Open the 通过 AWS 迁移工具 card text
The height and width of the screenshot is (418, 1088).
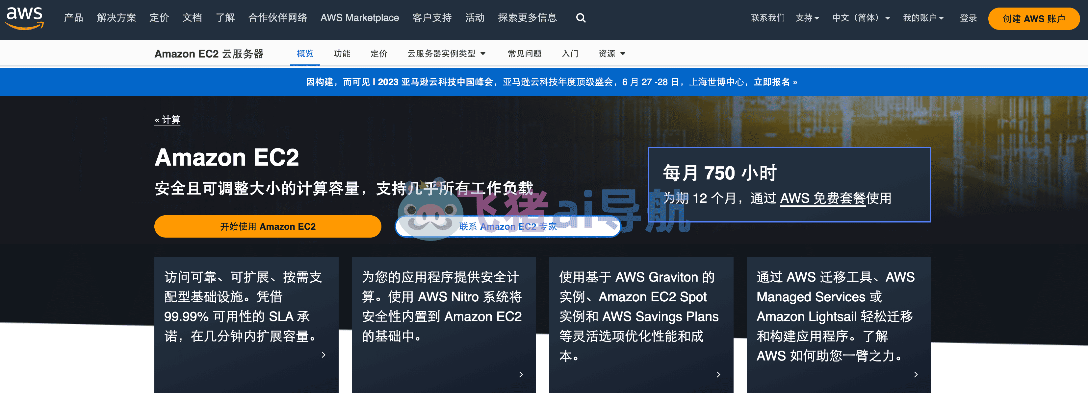click(836, 316)
